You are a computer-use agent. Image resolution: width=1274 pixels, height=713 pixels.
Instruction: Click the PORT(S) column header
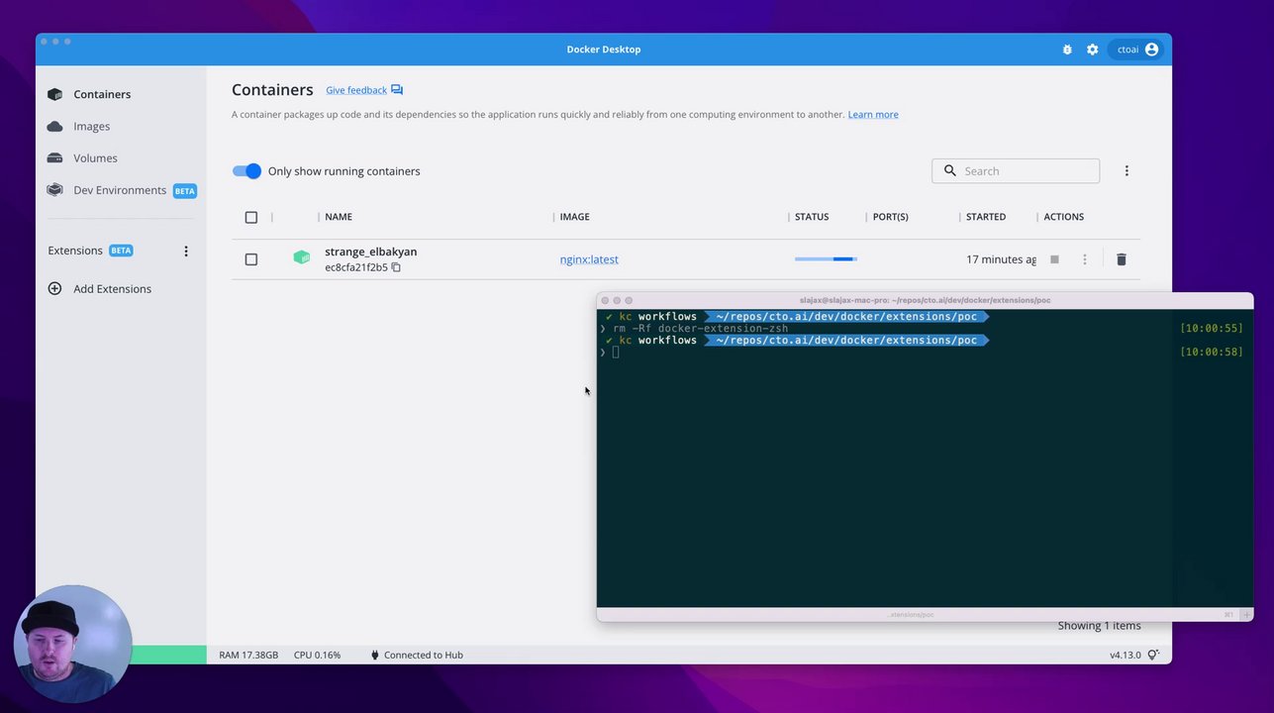[891, 217]
